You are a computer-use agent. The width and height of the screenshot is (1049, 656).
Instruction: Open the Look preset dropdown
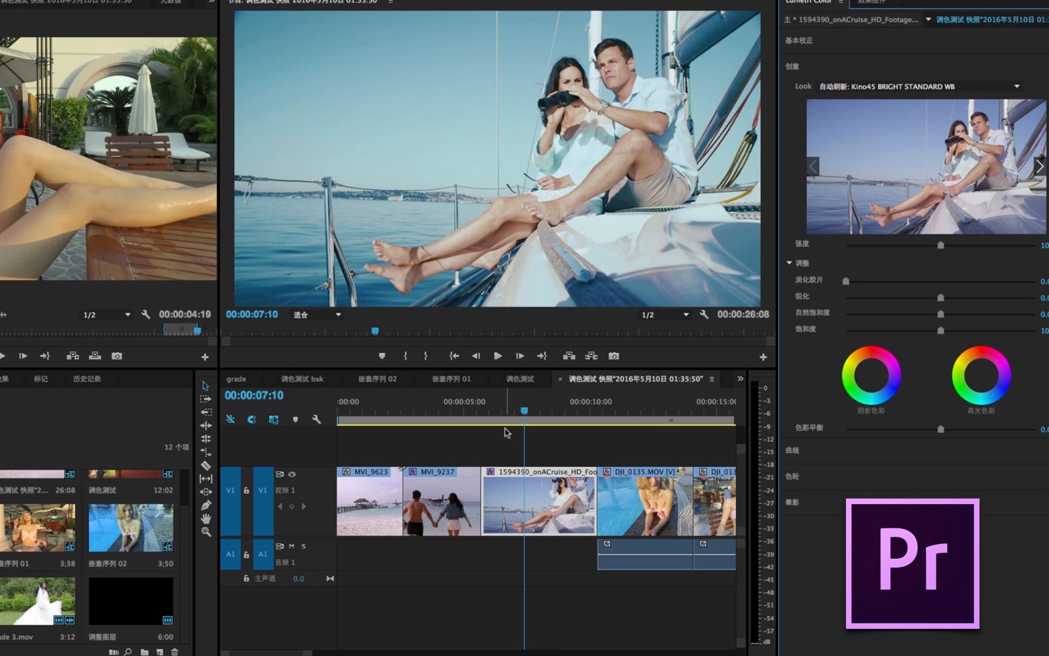[1016, 86]
